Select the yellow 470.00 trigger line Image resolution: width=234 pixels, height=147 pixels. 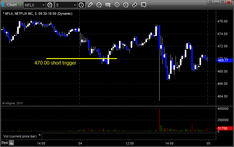[x=81, y=58]
